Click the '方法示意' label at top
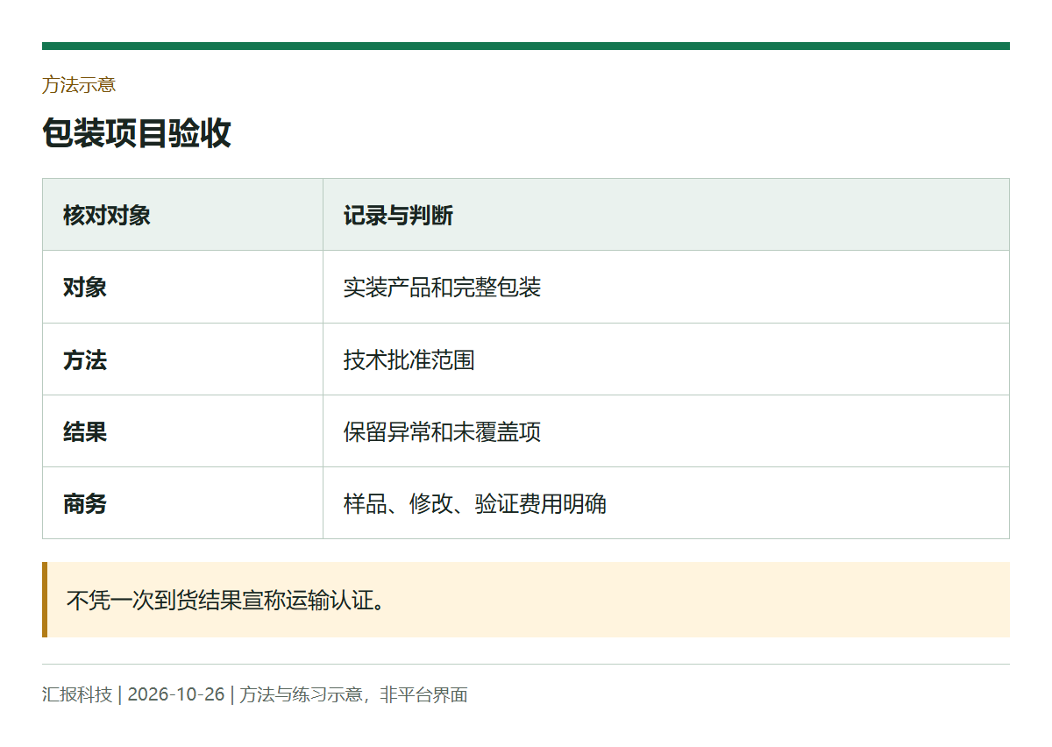1052x747 pixels. (79, 85)
